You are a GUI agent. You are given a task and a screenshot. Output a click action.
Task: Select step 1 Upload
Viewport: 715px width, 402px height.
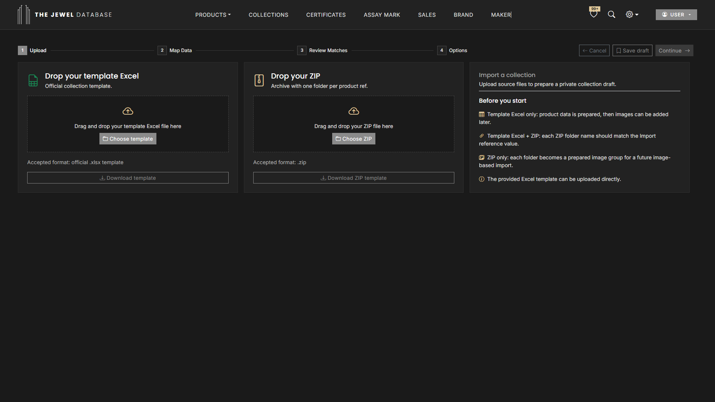[32, 50]
